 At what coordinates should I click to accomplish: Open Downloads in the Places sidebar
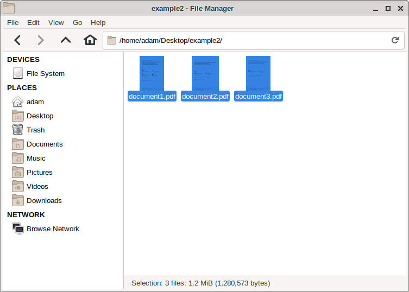(44, 200)
